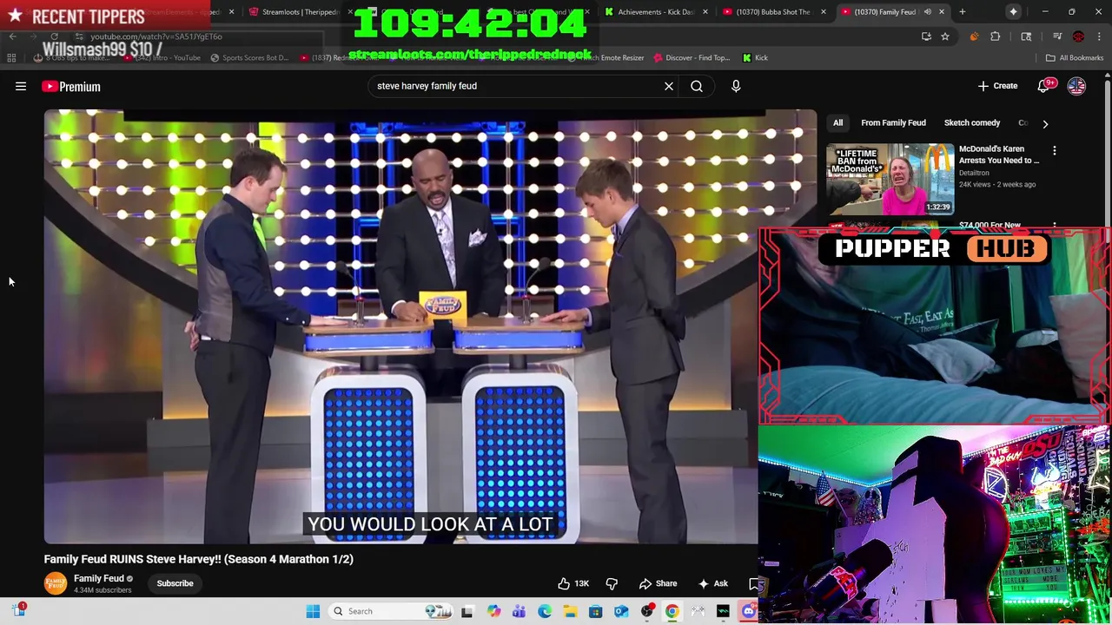Open the Windows Start menu
The image size is (1112, 625).
pyautogui.click(x=313, y=611)
